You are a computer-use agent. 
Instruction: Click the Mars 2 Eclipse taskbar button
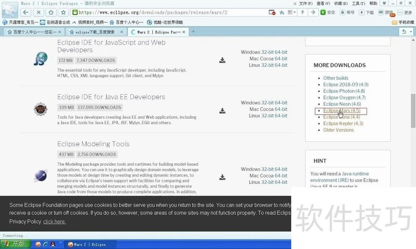pos(90,244)
